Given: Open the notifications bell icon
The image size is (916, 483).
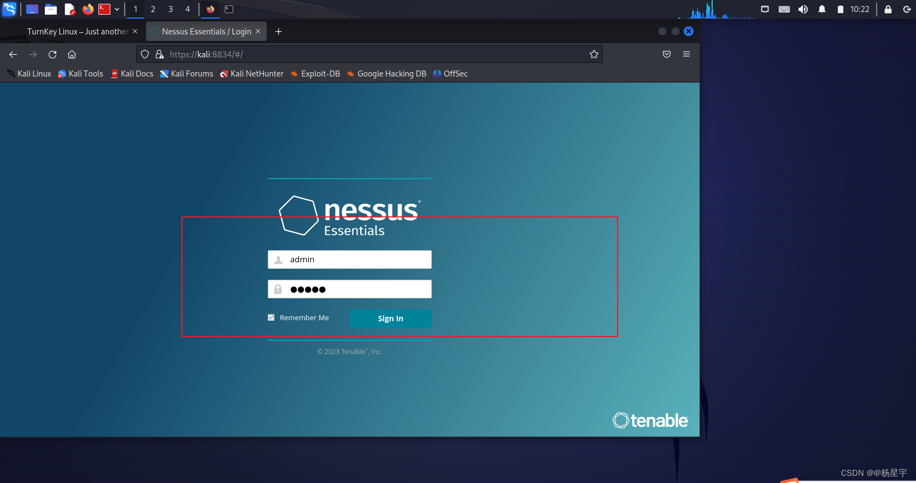Looking at the screenshot, I should (x=822, y=9).
